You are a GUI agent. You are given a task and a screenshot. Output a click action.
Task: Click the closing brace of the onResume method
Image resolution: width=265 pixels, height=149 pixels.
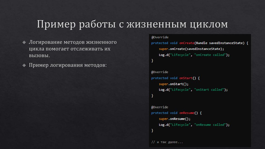coord(152,131)
